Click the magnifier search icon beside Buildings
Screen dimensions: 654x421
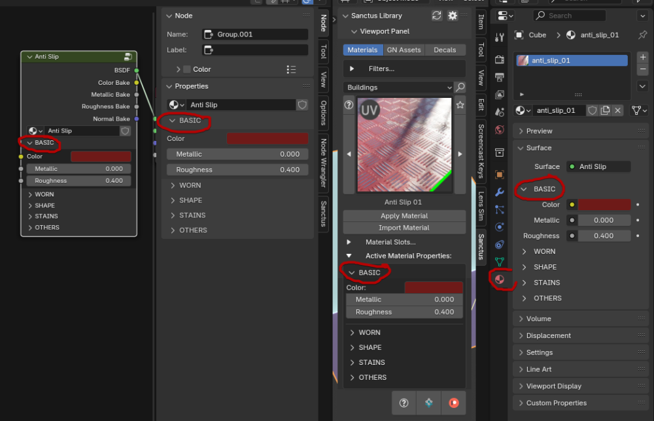click(460, 87)
